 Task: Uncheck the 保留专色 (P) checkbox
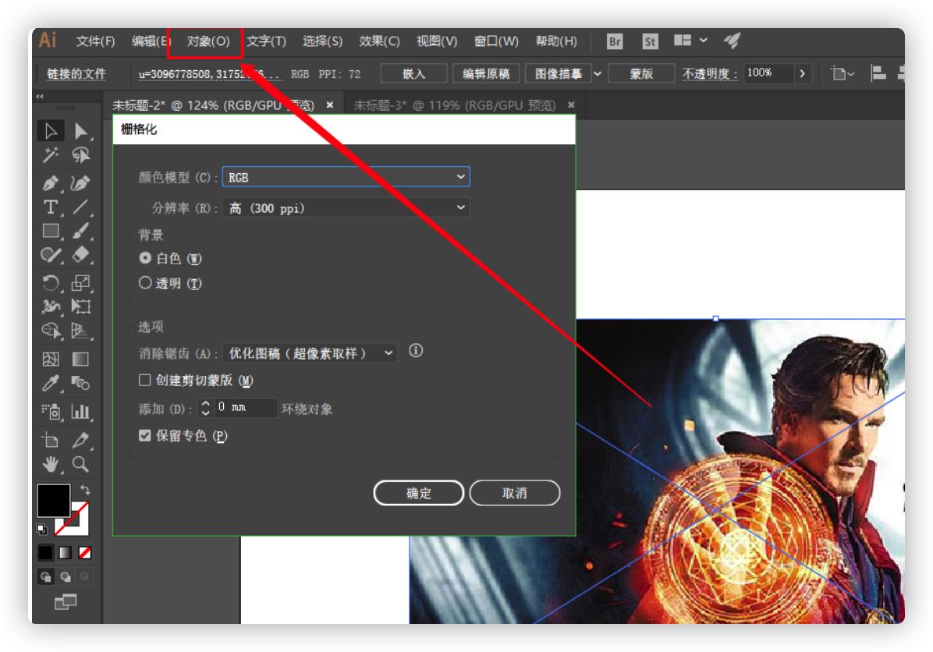144,435
